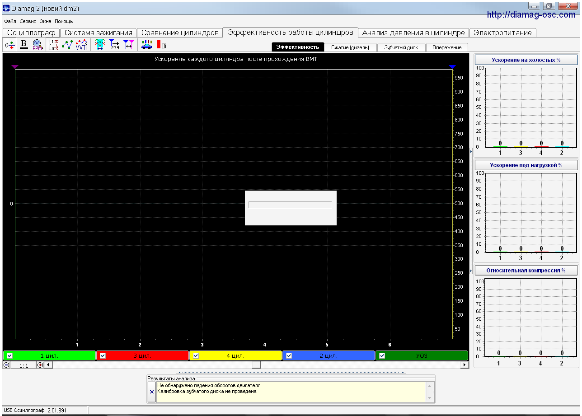Viewport: 582px width, 416px height.
Task: Toggle the 2 цил. checkbox
Action: pos(289,355)
